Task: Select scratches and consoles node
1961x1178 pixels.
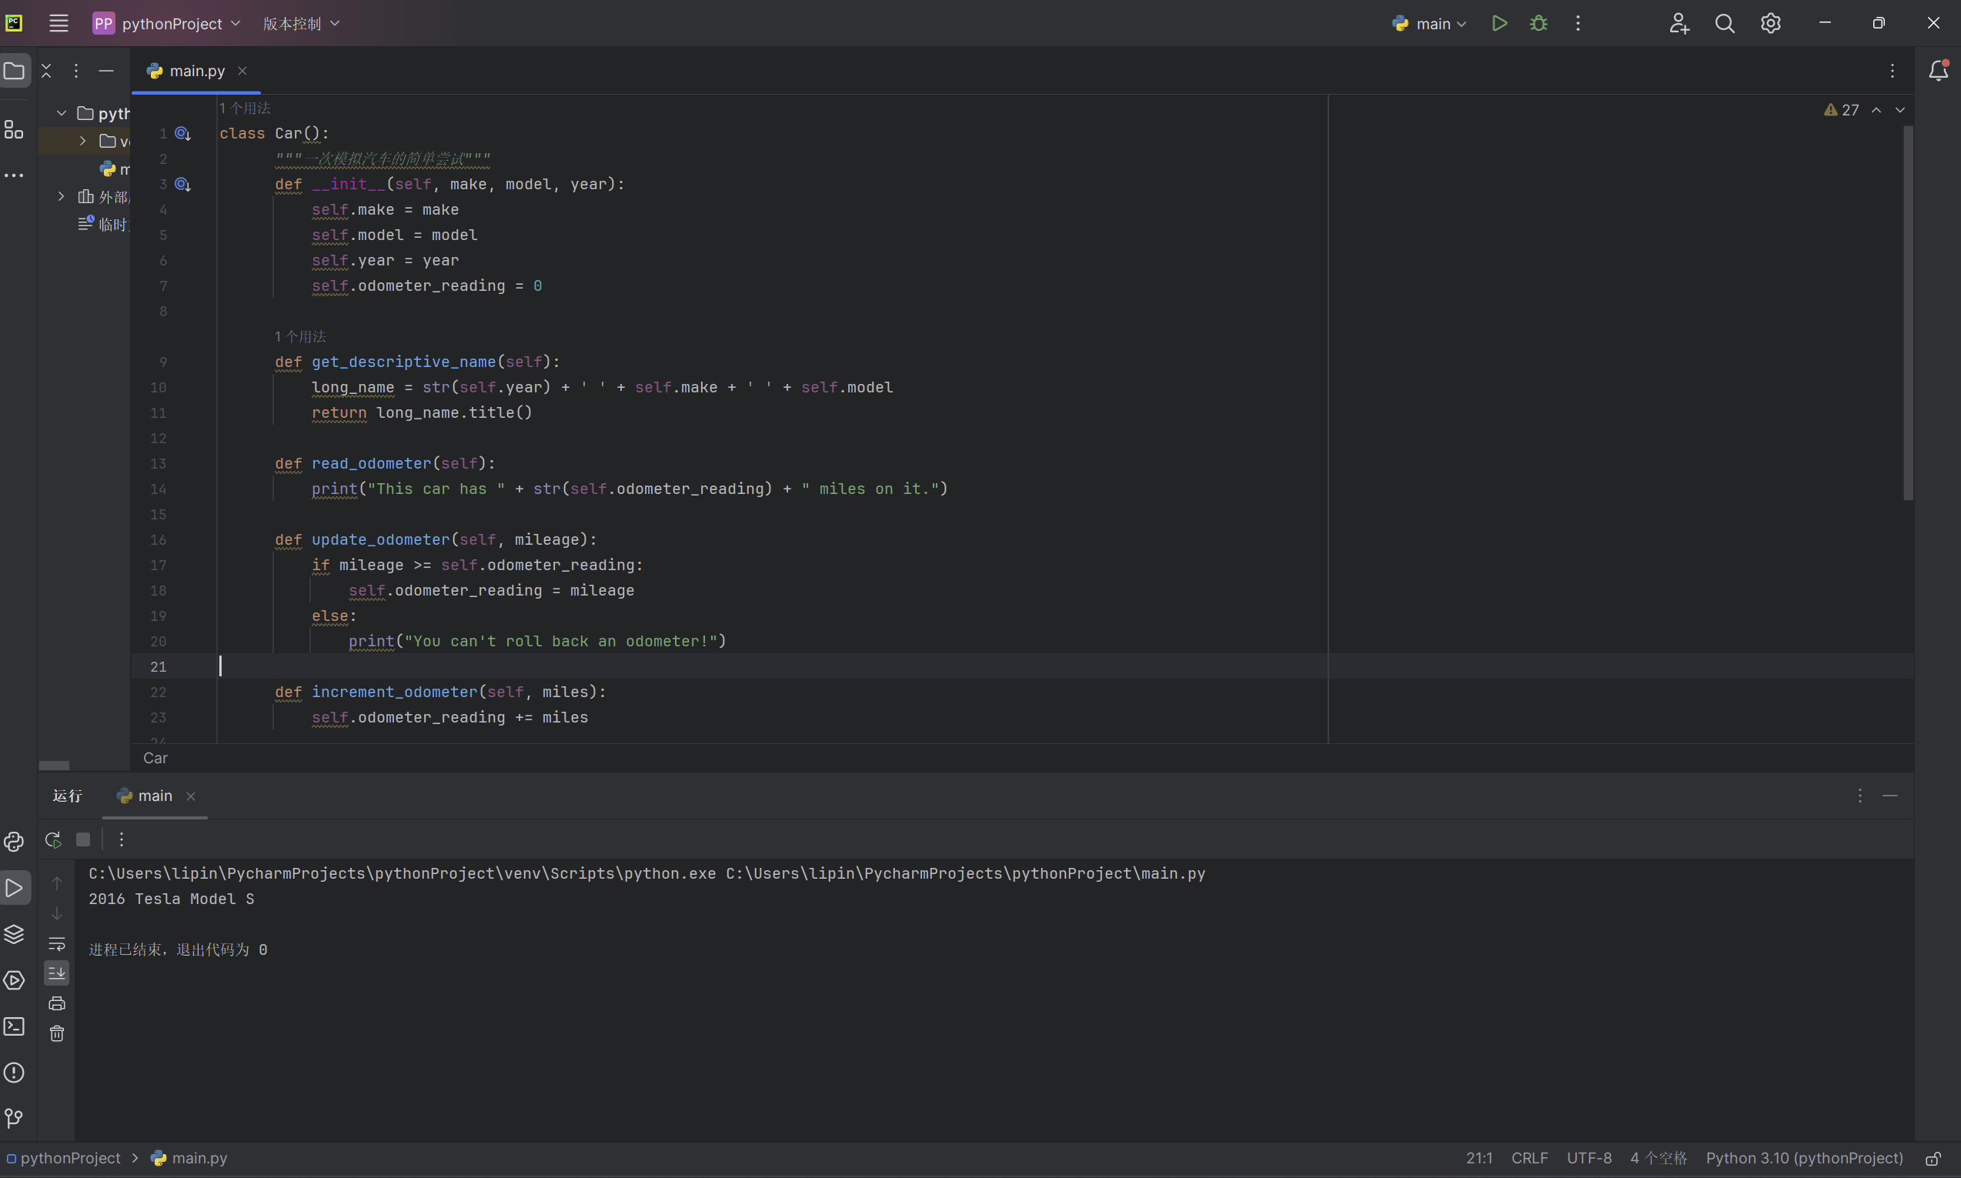Action: point(104,224)
